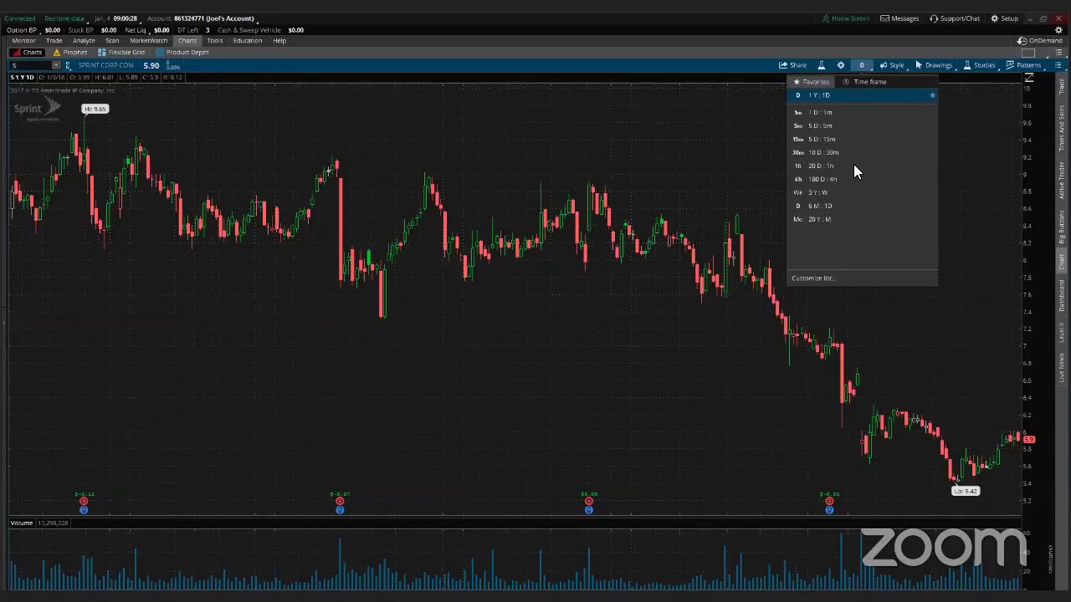The image size is (1071, 602).
Task: Choose the 20 Y : M time frame
Action: [862, 219]
